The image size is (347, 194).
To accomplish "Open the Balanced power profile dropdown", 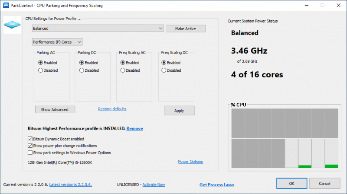I will (x=98, y=28).
